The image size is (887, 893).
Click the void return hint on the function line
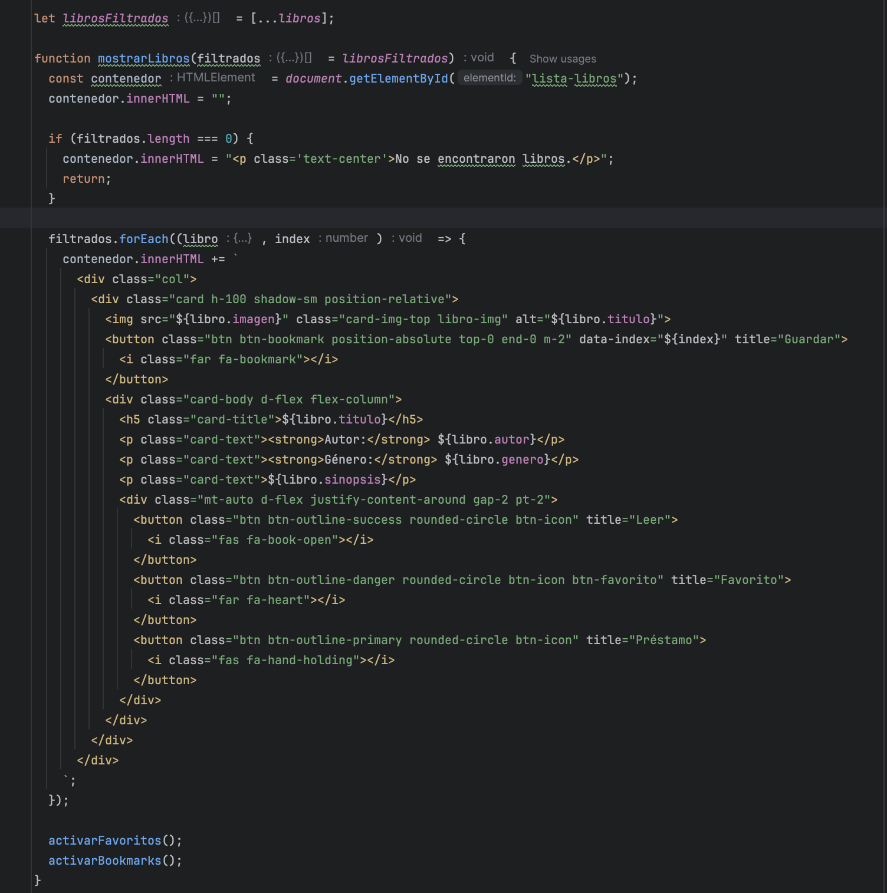click(482, 57)
